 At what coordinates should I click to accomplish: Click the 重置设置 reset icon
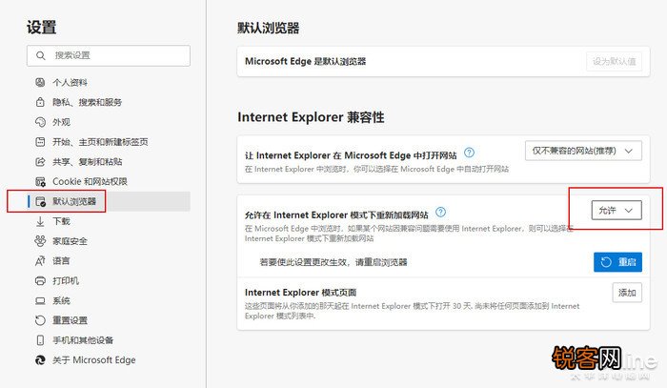[40, 320]
